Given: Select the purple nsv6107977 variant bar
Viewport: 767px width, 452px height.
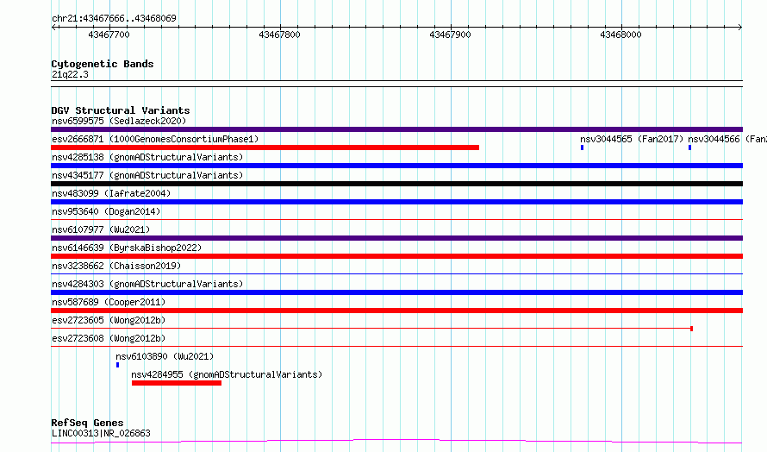Looking at the screenshot, I should 396,238.
